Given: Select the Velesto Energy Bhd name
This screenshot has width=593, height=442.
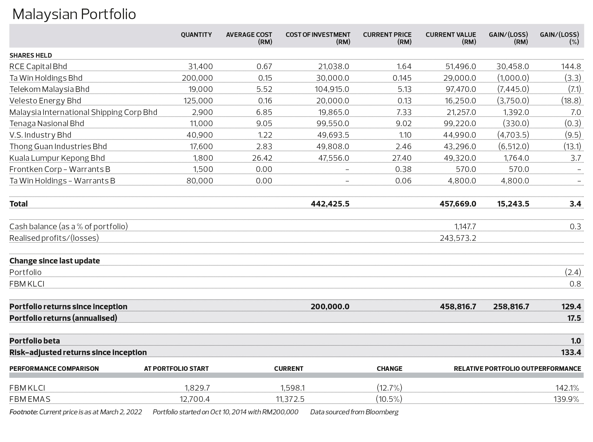Looking at the screenshot, I should pyautogui.click(x=45, y=101).
